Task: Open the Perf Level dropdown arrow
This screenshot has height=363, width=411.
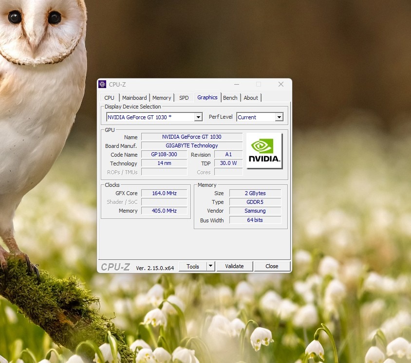Action: pos(279,117)
